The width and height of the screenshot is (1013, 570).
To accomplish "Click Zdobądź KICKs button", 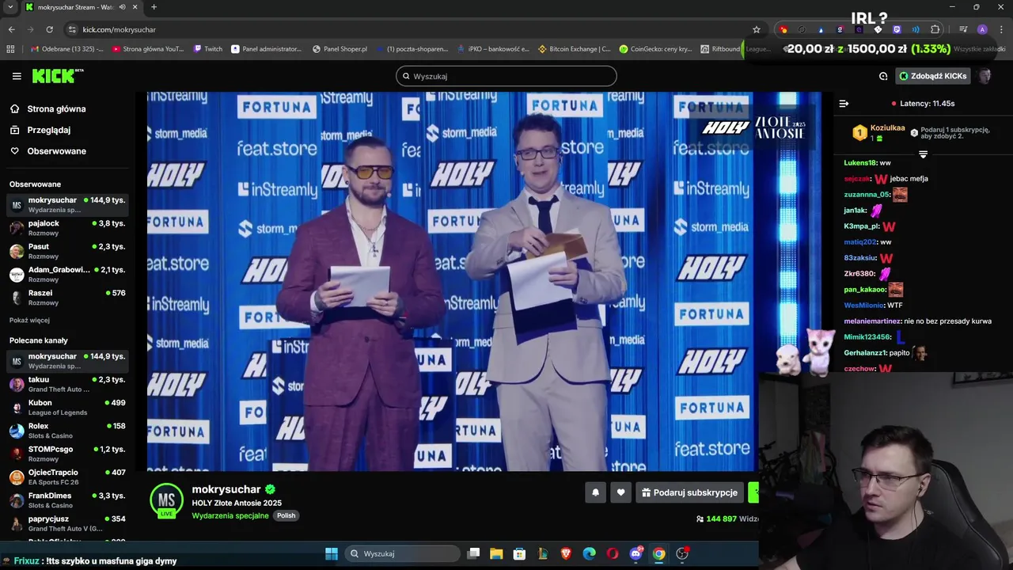I will point(933,76).
